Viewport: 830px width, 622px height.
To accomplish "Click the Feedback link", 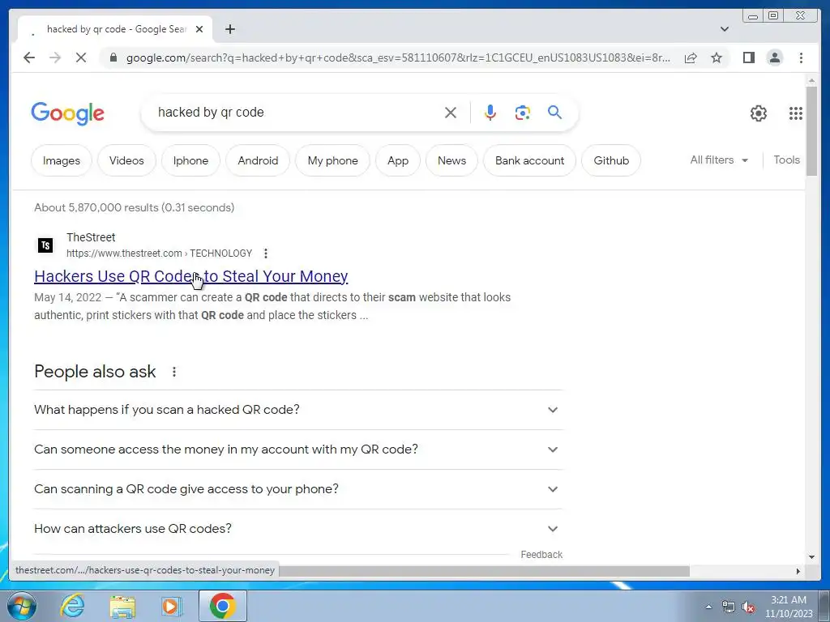I will (541, 554).
